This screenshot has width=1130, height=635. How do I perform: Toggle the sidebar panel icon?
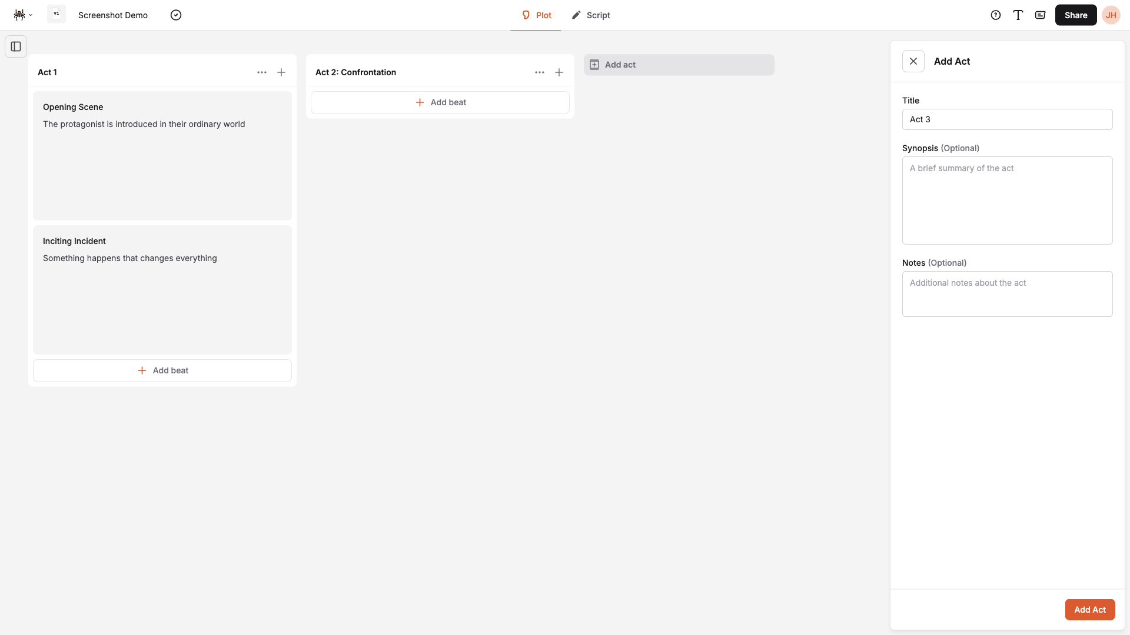(15, 46)
